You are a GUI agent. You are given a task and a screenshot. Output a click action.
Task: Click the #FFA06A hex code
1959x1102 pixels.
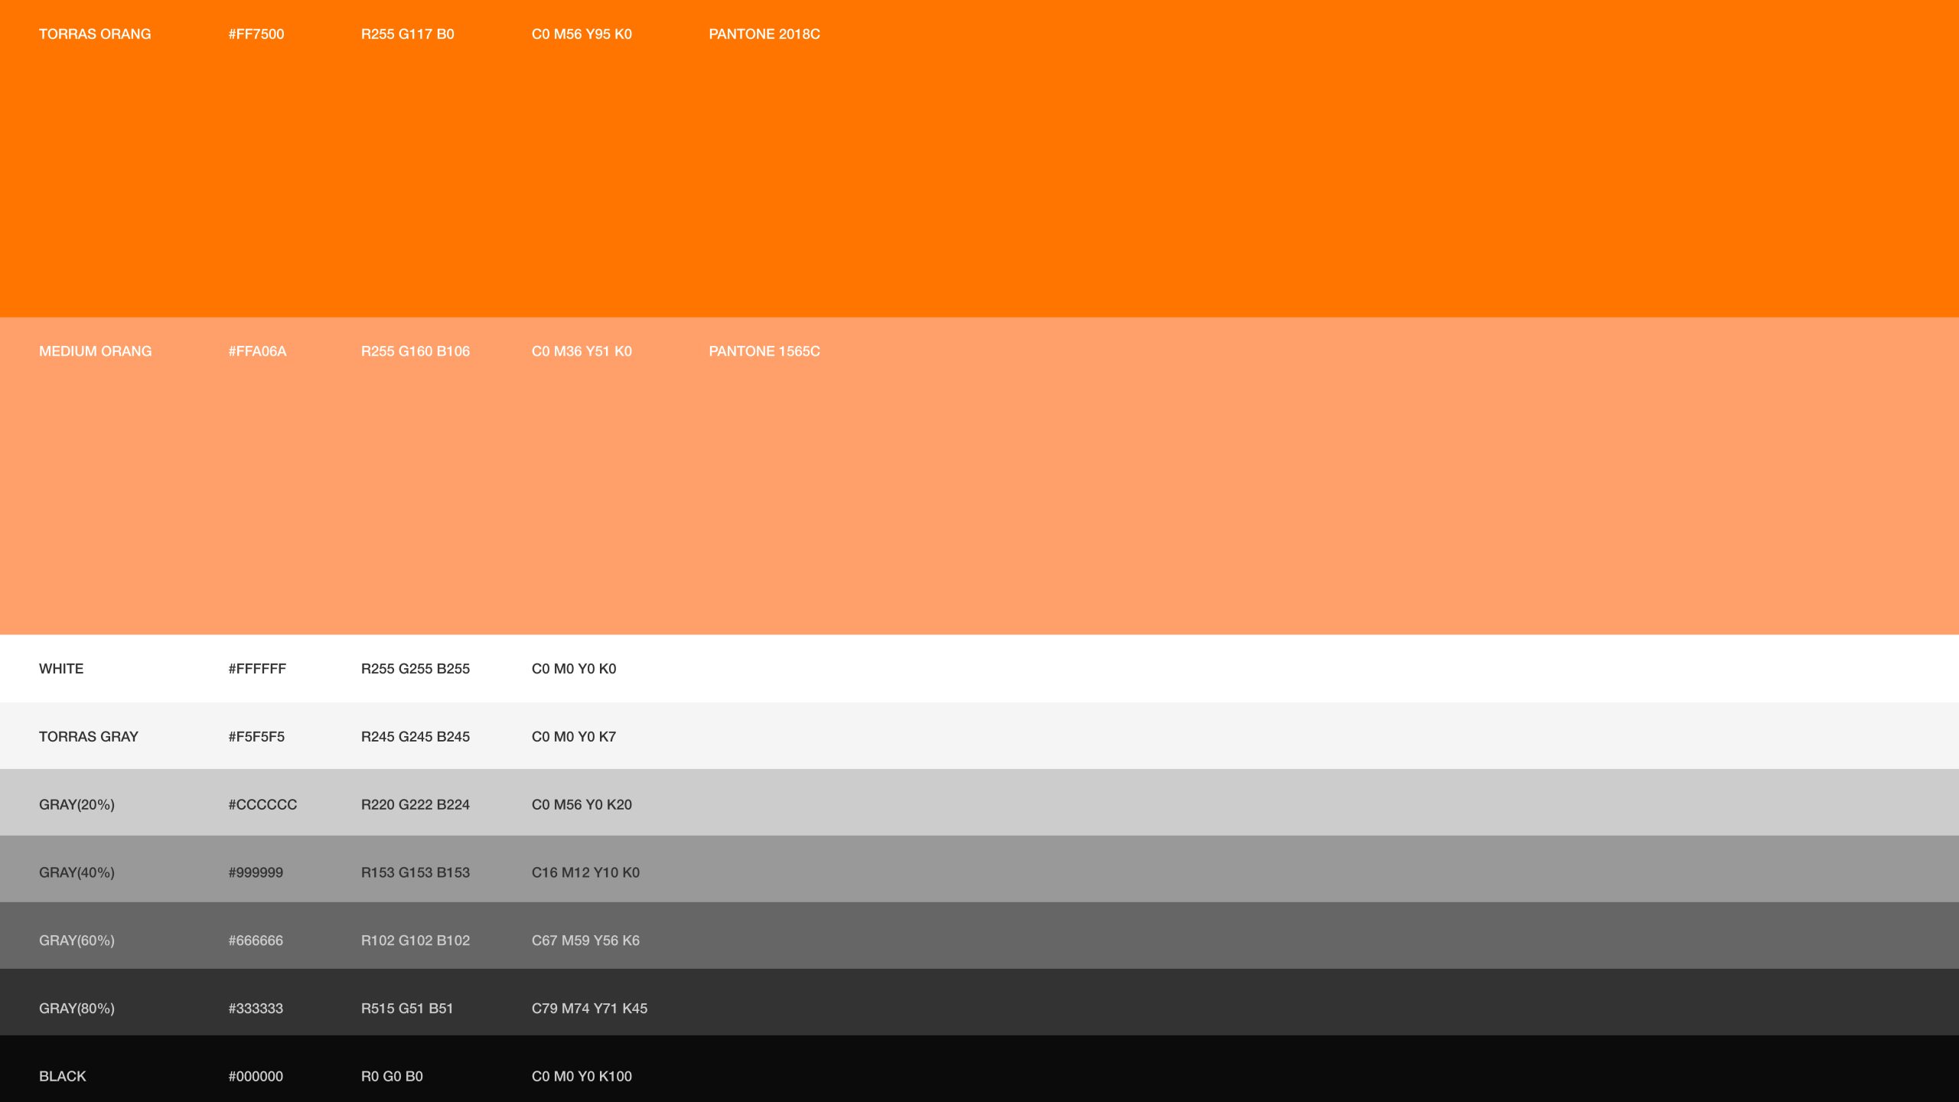tap(257, 351)
